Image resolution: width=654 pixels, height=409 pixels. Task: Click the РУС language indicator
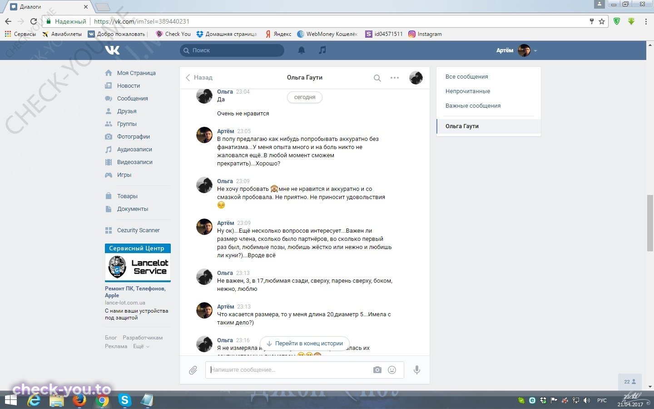(602, 400)
